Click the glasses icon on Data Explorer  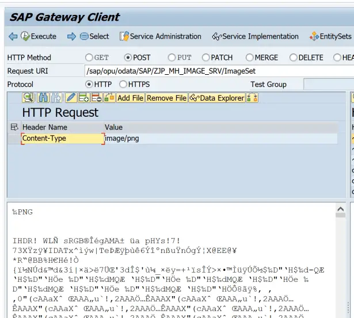tap(195, 98)
